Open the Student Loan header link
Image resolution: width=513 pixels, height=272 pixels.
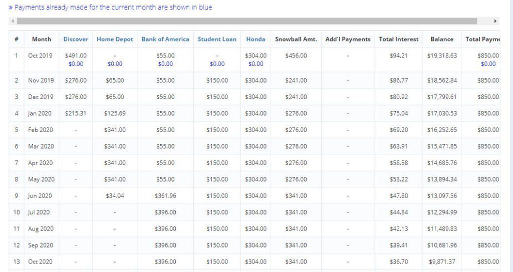click(x=217, y=39)
